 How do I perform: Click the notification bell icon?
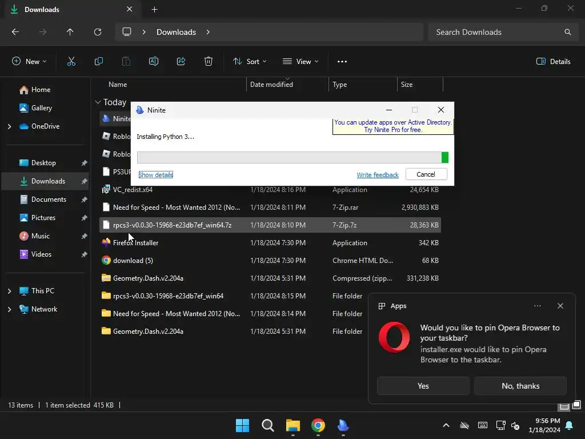[x=570, y=425]
